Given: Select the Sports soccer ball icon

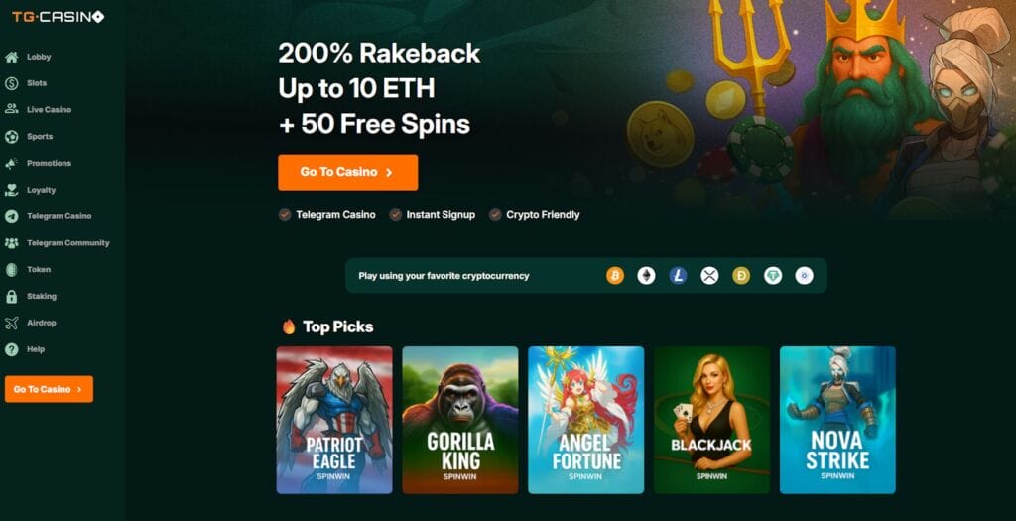Looking at the screenshot, I should coord(12,137).
